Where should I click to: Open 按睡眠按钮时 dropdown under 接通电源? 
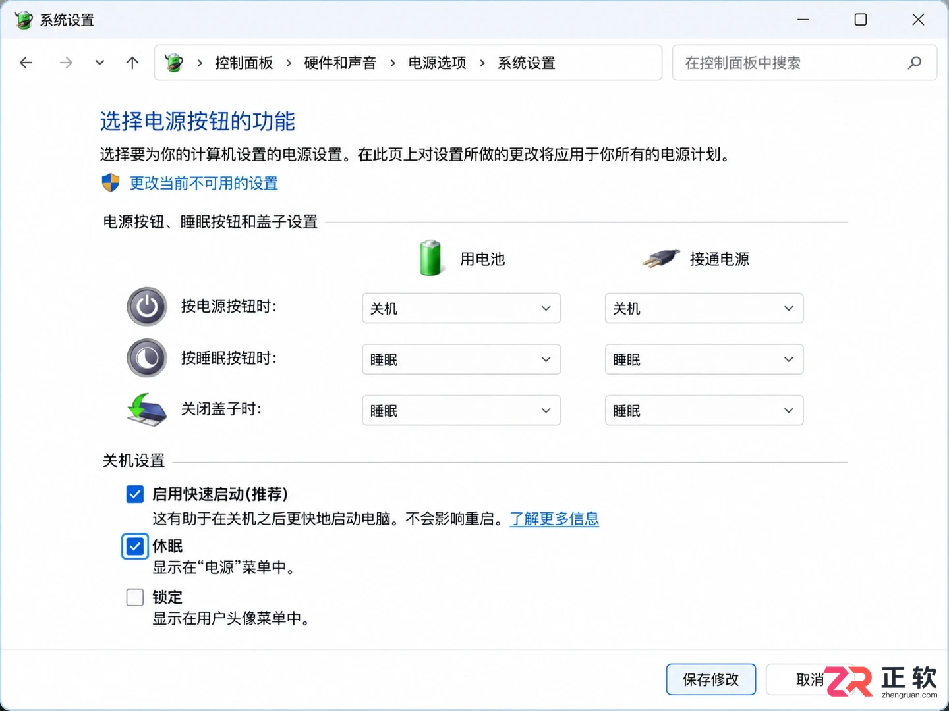coord(704,359)
